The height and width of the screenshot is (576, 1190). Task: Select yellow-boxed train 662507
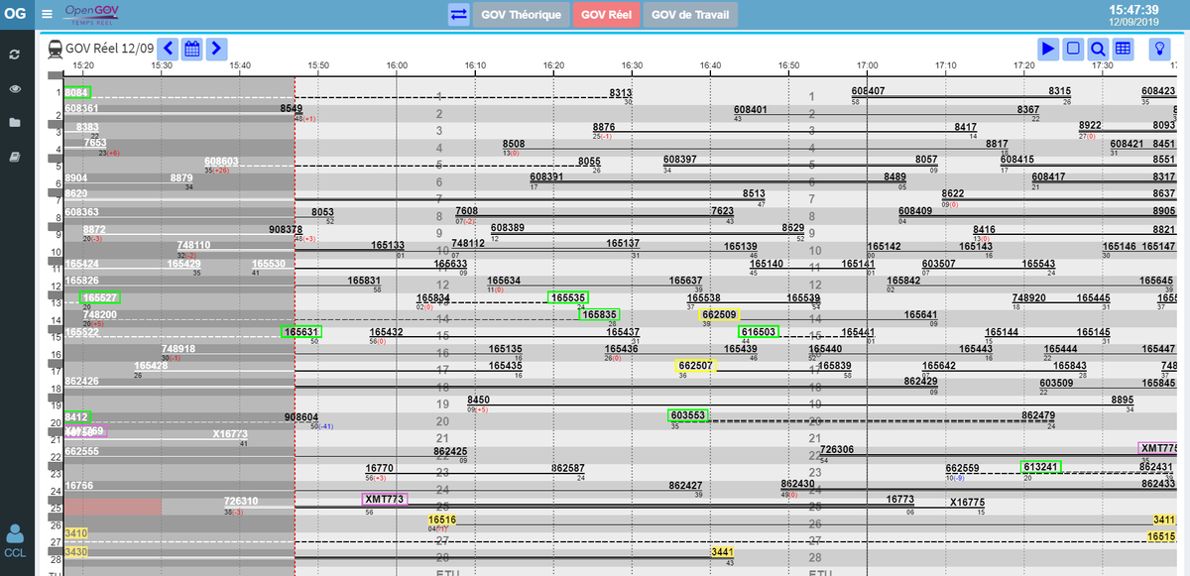(x=696, y=366)
